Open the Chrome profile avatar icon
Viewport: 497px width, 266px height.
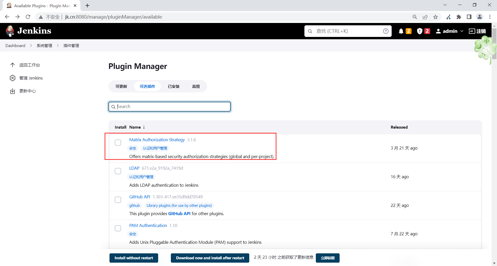480,17
